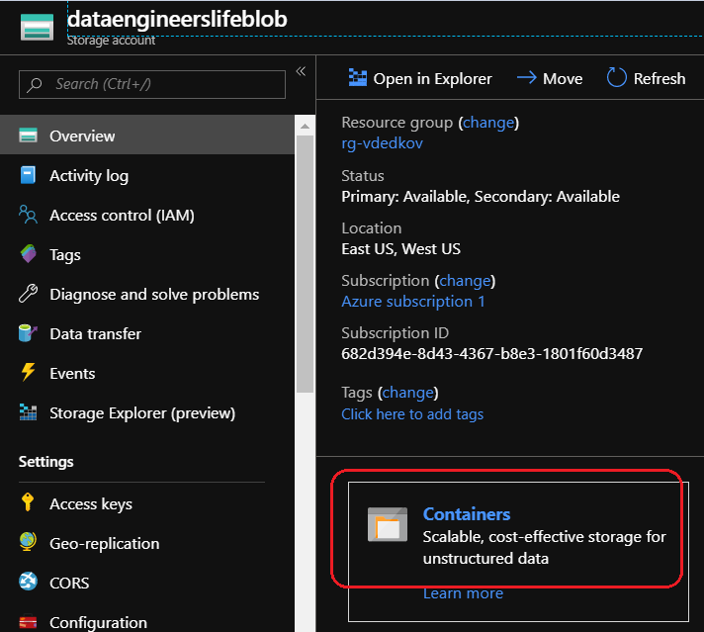704x632 pixels.
Task: Click the Activity log icon
Action: (x=28, y=175)
